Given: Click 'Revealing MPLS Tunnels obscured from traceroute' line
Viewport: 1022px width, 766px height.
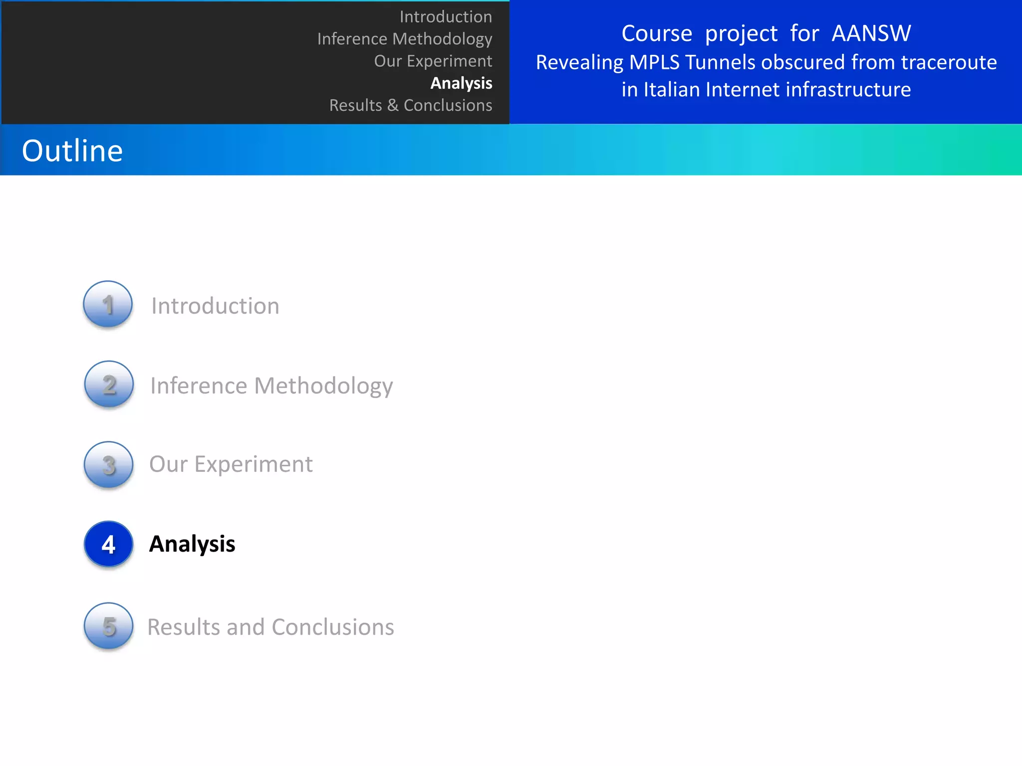Looking at the screenshot, I should pyautogui.click(x=766, y=62).
